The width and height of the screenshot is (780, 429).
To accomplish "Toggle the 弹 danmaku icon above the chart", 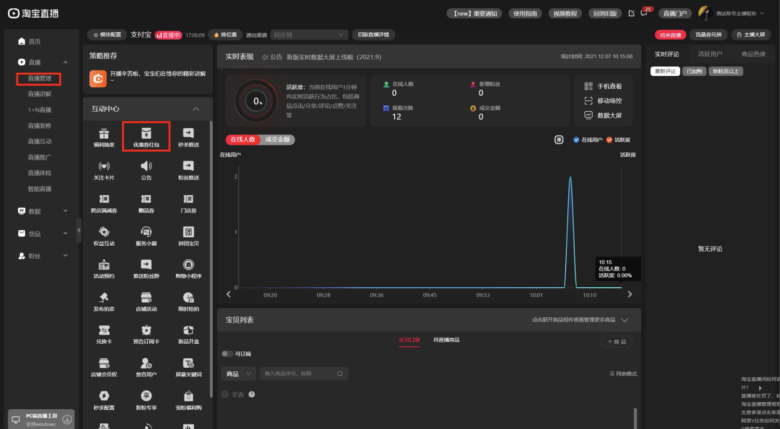I will click(x=559, y=140).
